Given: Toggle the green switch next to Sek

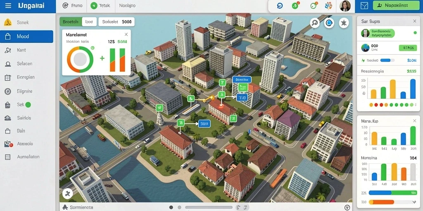Looking at the screenshot, I should click(28, 105).
